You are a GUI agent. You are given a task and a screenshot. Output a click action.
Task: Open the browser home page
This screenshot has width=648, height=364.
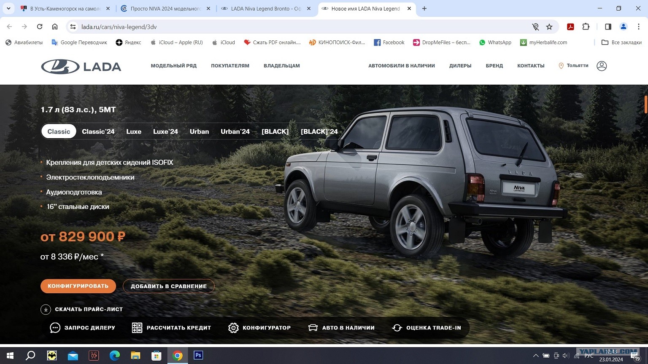tap(55, 27)
